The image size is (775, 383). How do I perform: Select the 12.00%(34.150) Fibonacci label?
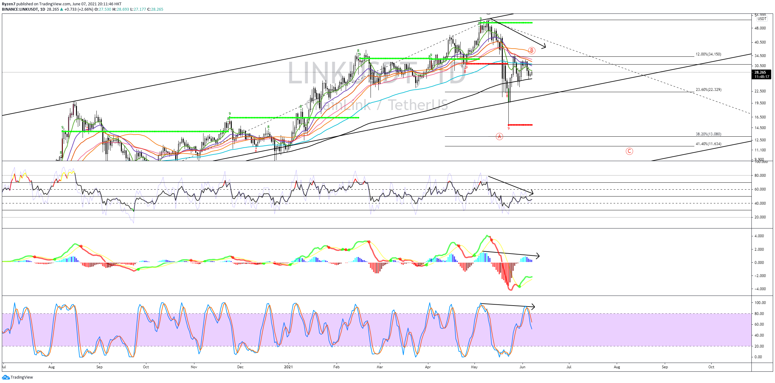[x=708, y=54]
